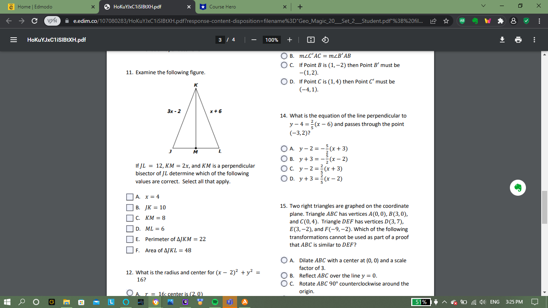Open the Evernote Web Clipper extension
Screen dimensions: 548x308
[x=475, y=21]
